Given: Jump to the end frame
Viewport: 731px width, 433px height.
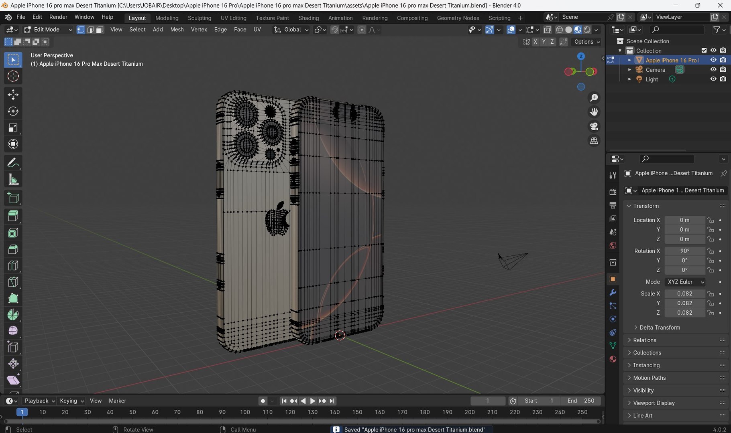Looking at the screenshot, I should tap(332, 401).
